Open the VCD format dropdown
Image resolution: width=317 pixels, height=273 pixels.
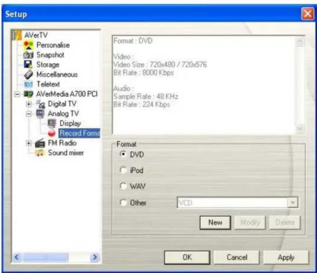point(293,202)
